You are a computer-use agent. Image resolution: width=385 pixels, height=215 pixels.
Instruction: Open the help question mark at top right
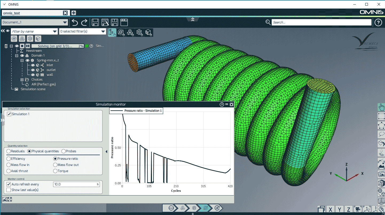tap(378, 22)
